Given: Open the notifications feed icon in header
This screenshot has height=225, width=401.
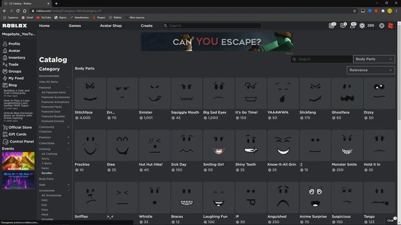Looking at the screenshot, I should [x=332, y=26].
